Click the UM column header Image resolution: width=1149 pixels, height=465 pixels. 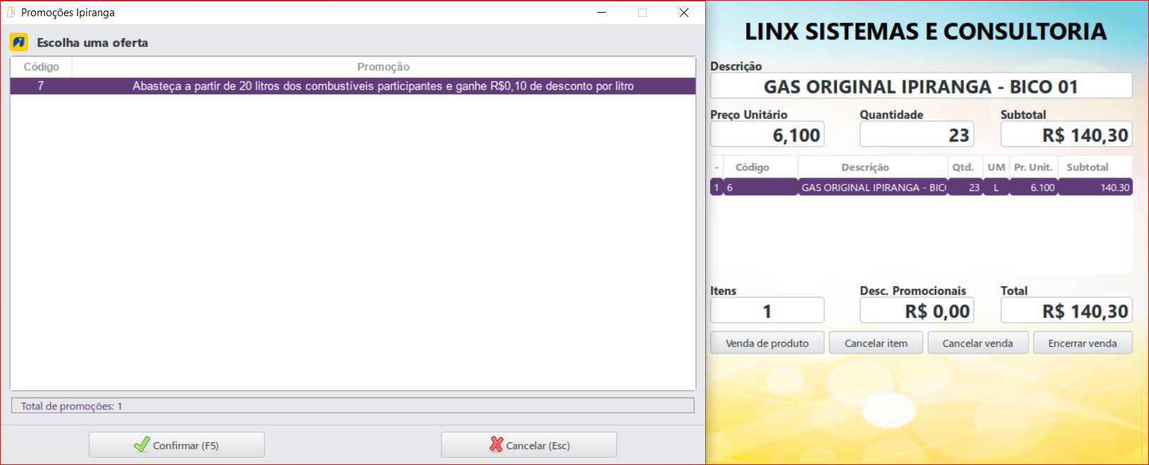996,168
